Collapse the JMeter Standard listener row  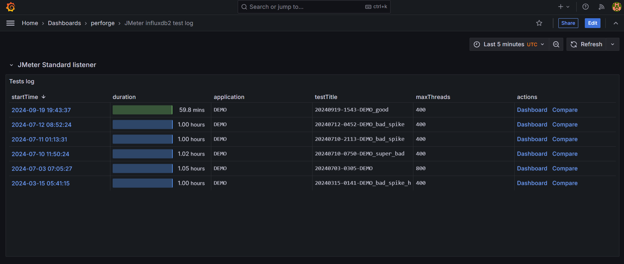(11, 65)
